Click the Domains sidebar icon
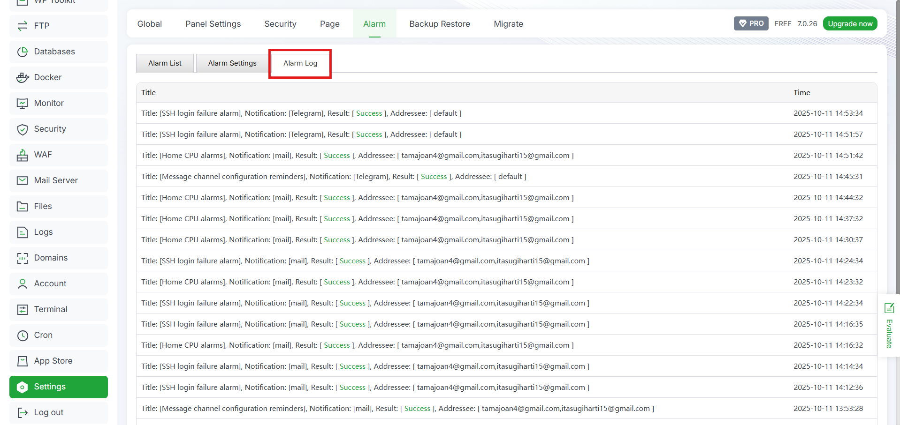 point(22,258)
